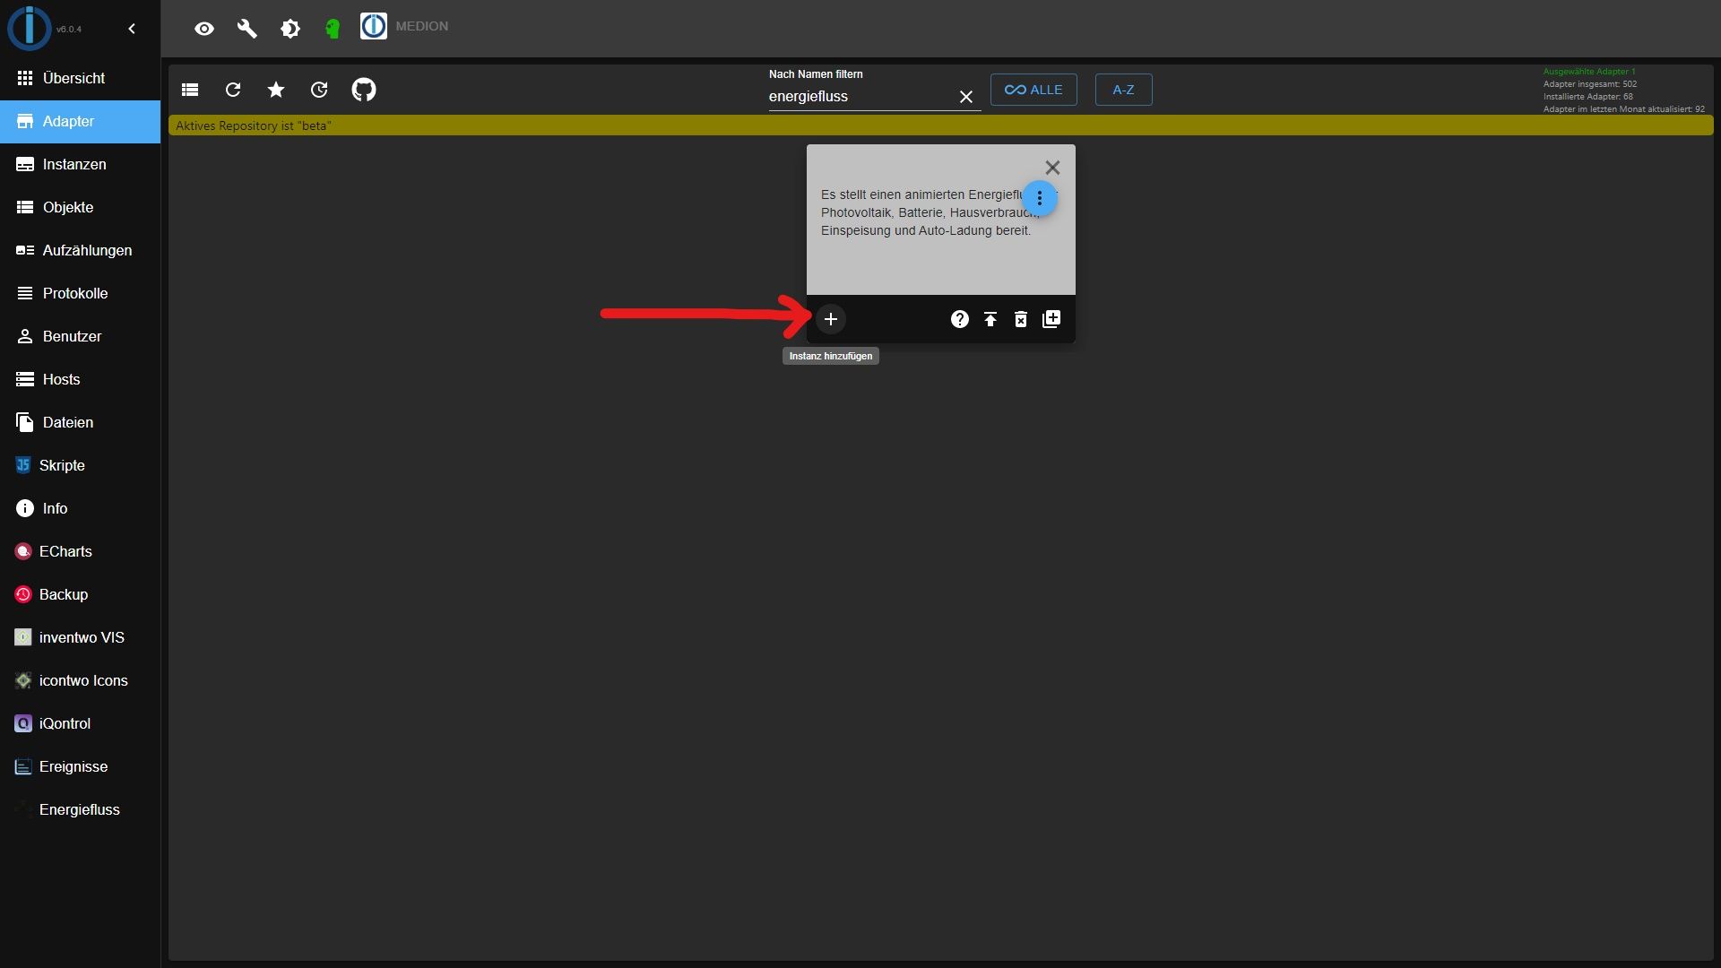The image size is (1721, 968).
Task: Clear the energiefluss search input
Action: 965,96
